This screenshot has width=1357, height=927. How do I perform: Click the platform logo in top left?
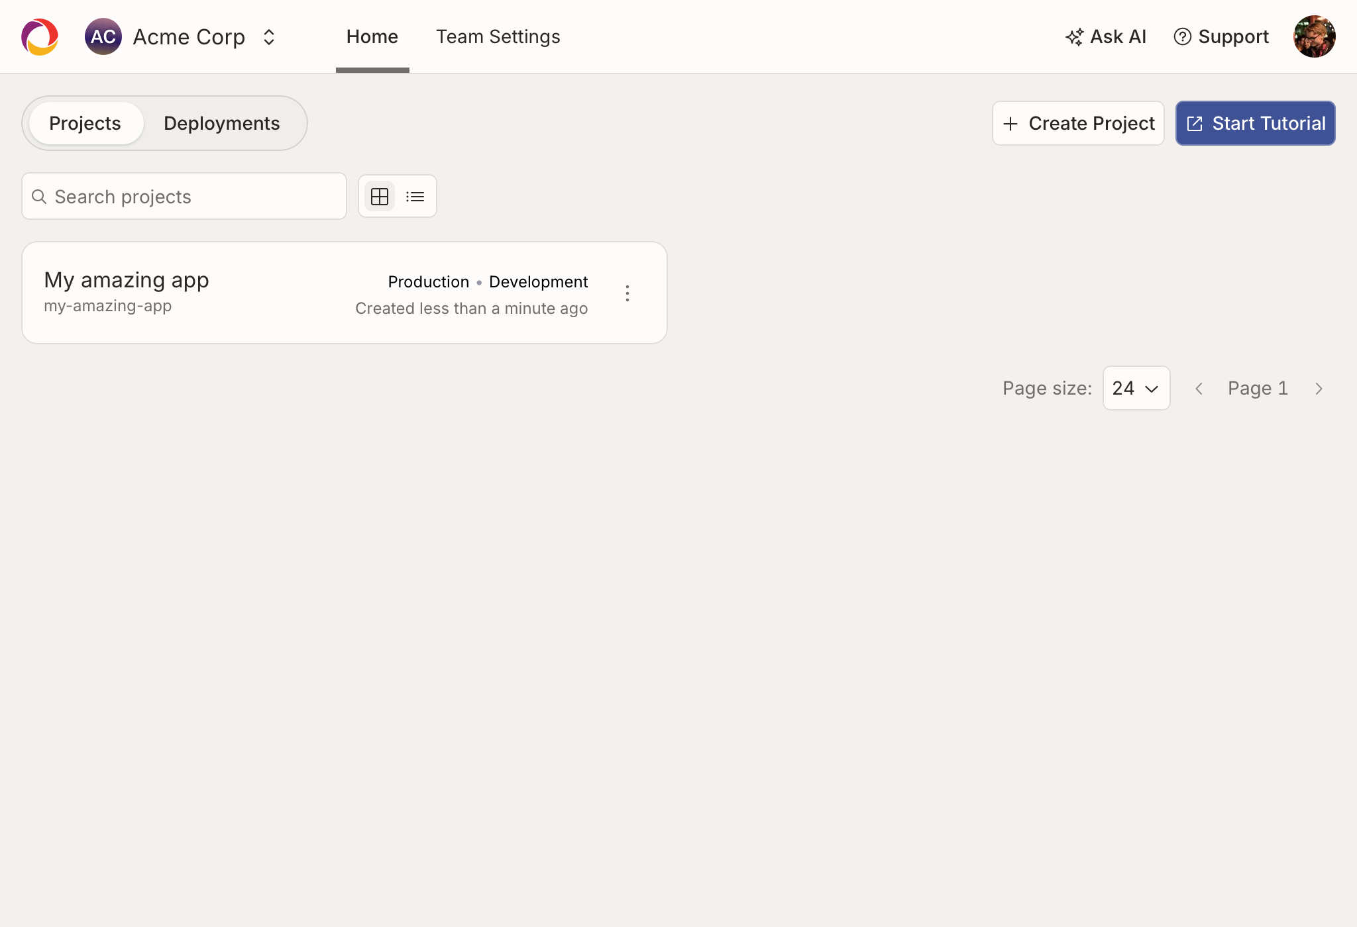[x=39, y=36]
